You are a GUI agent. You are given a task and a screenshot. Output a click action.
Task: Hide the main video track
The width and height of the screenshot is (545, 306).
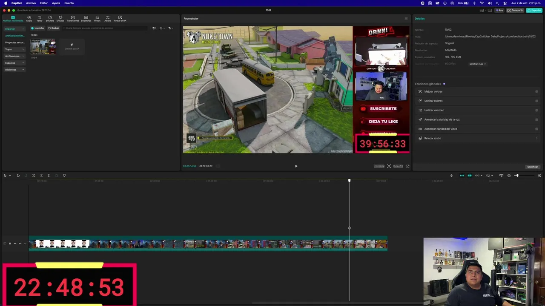(x=15, y=244)
